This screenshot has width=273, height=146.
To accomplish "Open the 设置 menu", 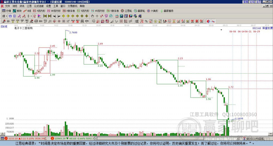I will 49,6.
